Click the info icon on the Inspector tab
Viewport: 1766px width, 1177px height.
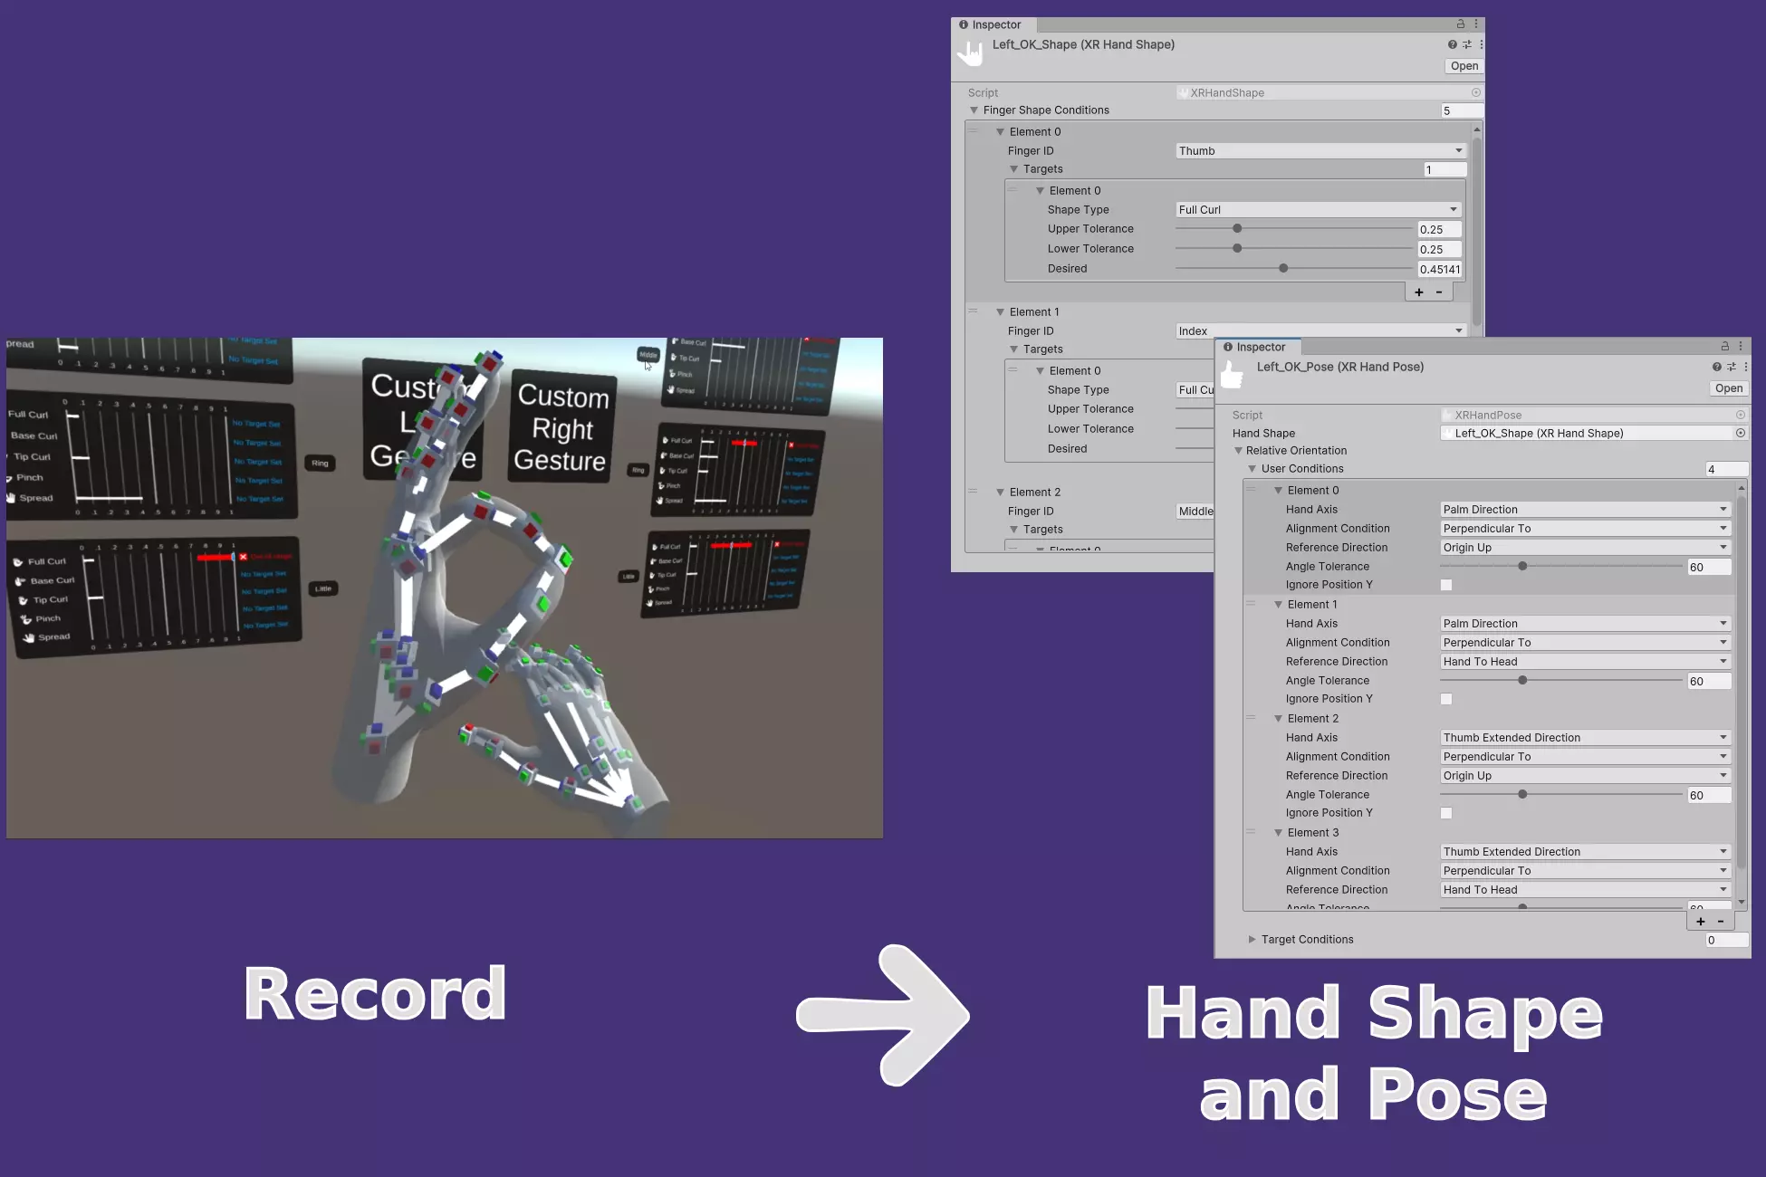(965, 24)
